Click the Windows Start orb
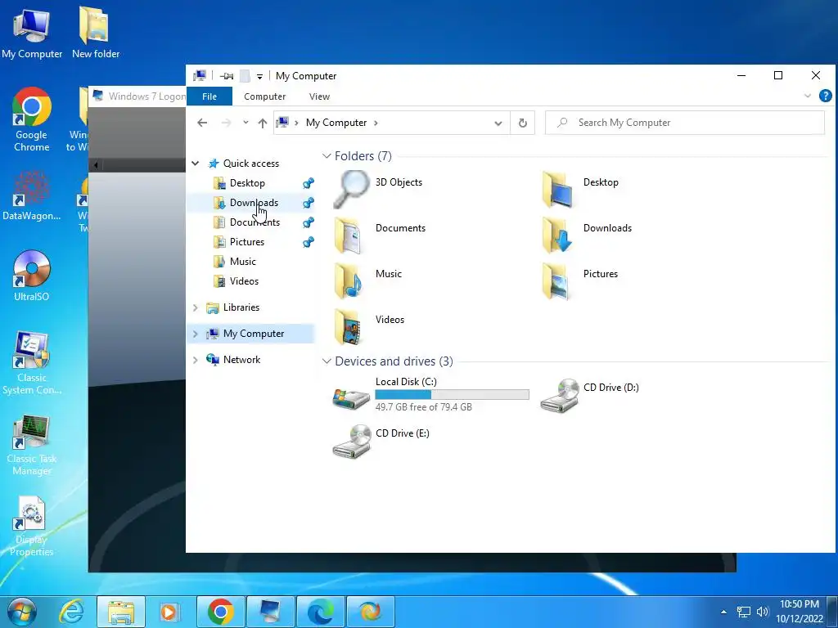The image size is (838, 628). click(x=22, y=612)
